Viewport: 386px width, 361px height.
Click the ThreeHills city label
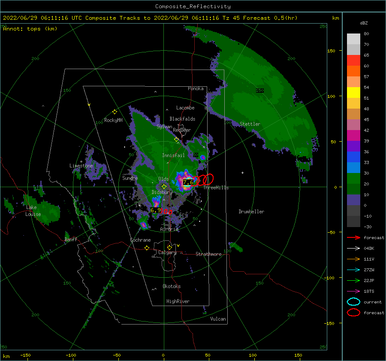point(216,188)
